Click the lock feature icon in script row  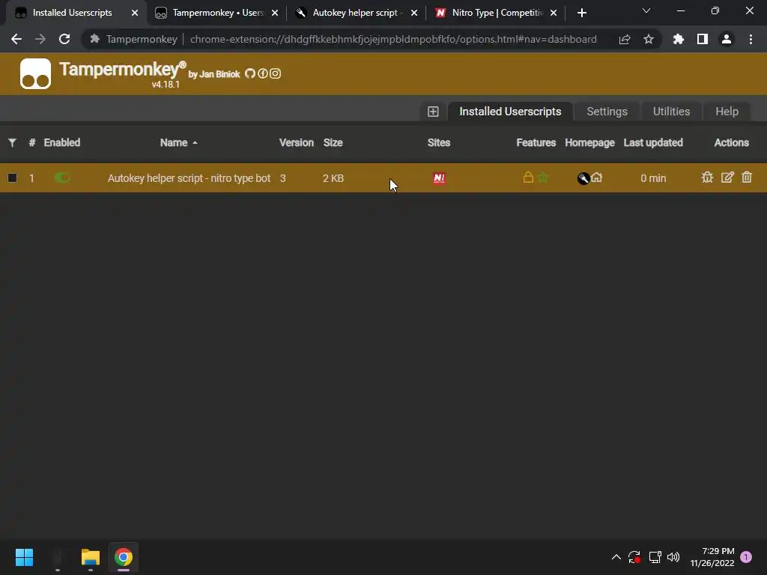click(x=528, y=177)
